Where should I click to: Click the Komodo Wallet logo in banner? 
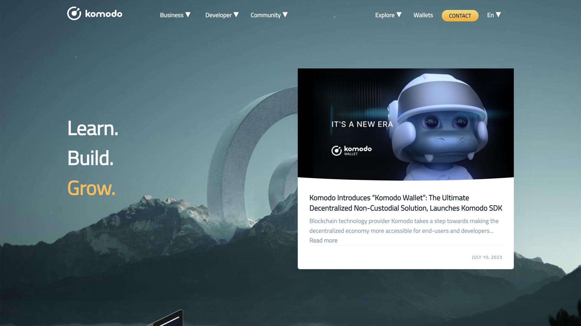pos(351,150)
